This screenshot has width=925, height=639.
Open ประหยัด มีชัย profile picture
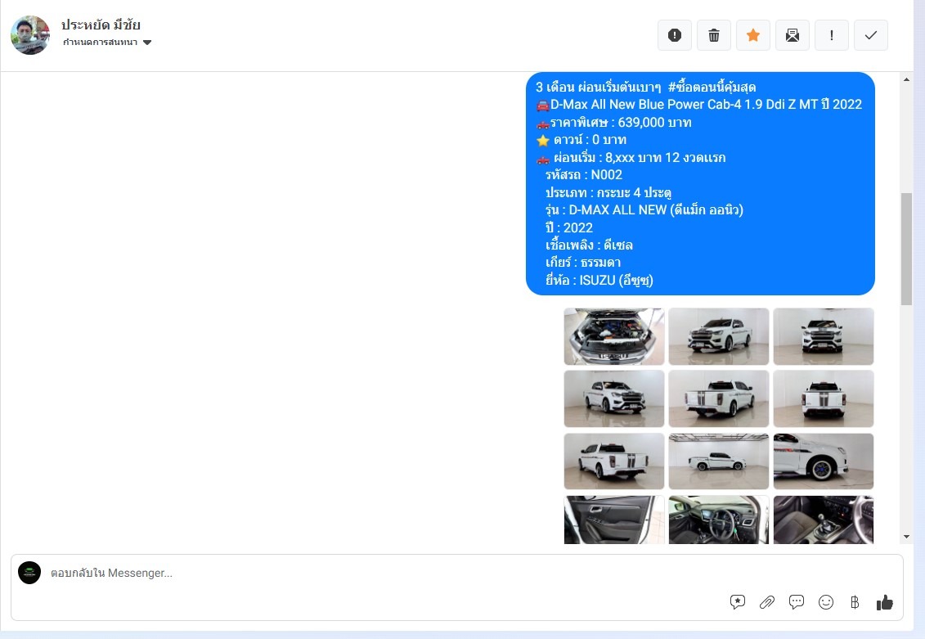pos(30,35)
